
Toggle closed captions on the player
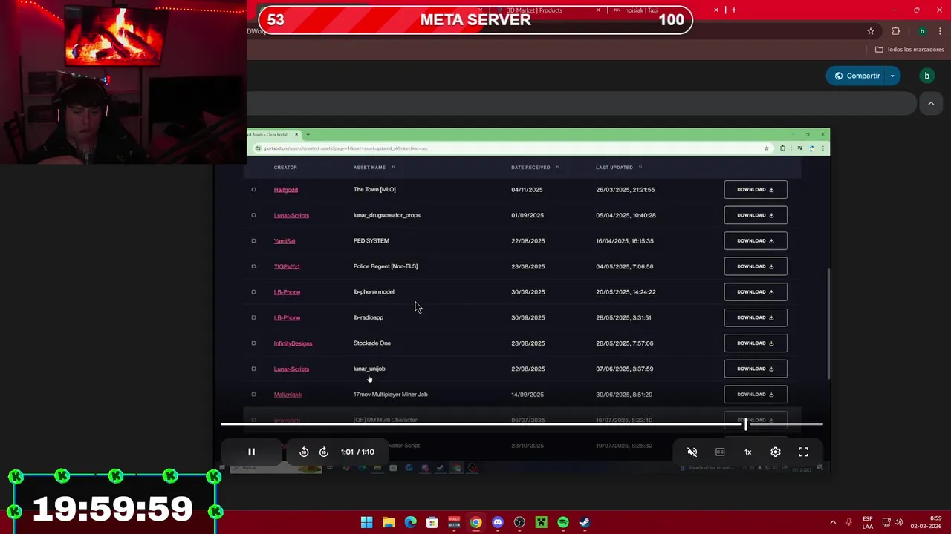(720, 452)
